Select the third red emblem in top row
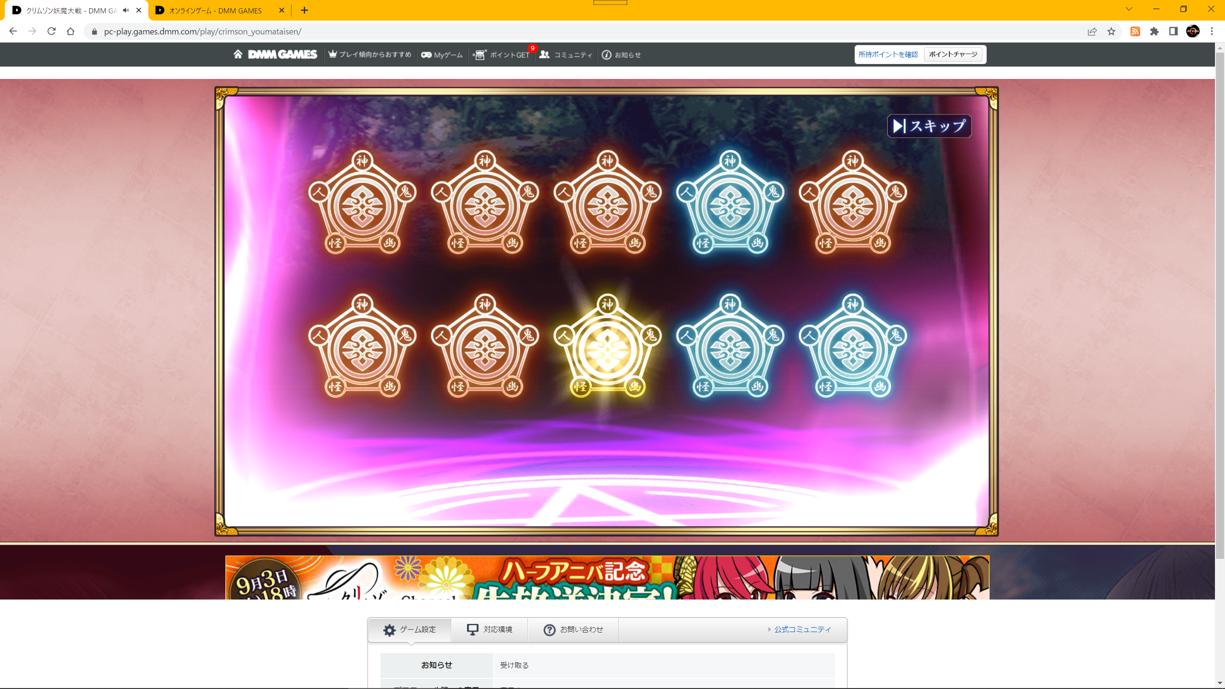1225x689 pixels. coord(608,202)
